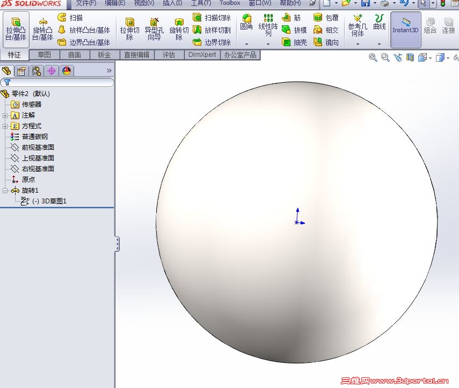Select the 拉伸凸台/基体 extrude boss tool
Viewport: 459px width, 388px height.
pyautogui.click(x=16, y=30)
